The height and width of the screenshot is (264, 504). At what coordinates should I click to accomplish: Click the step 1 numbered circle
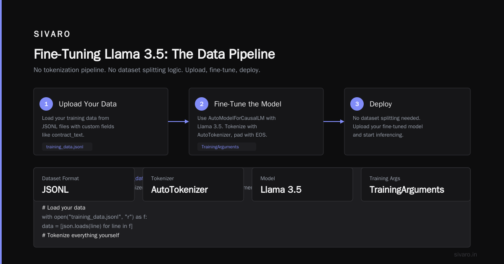tap(46, 104)
